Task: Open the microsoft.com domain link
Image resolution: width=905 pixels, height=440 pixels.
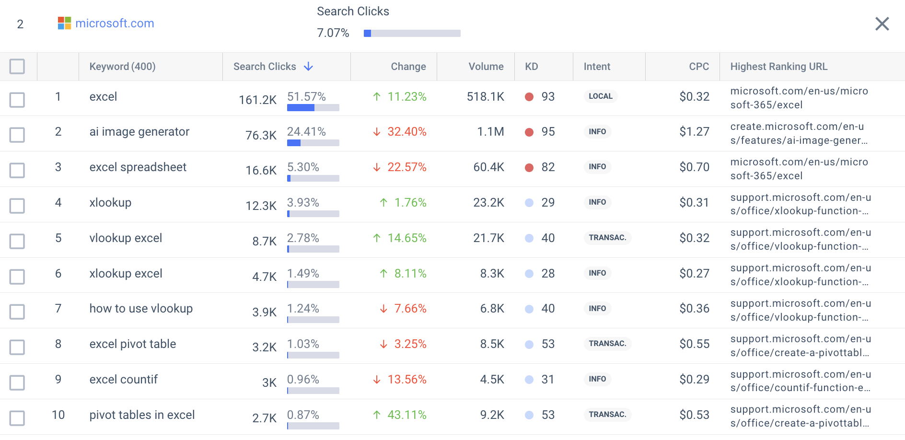Action: (115, 23)
